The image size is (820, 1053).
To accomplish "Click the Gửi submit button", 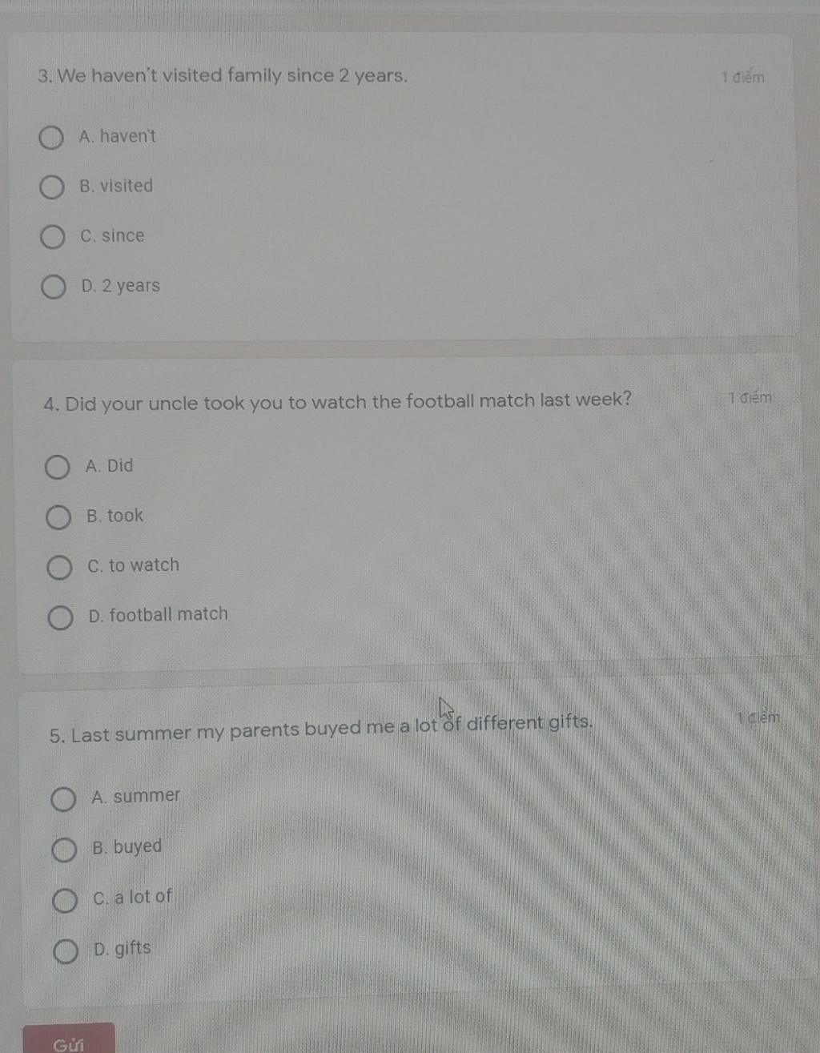I will tap(69, 1039).
